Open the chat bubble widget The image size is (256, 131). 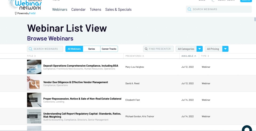coord(247,128)
